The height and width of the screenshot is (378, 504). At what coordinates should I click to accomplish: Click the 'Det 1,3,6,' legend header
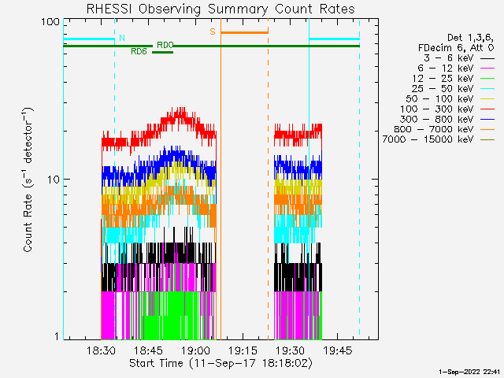pyautogui.click(x=471, y=38)
